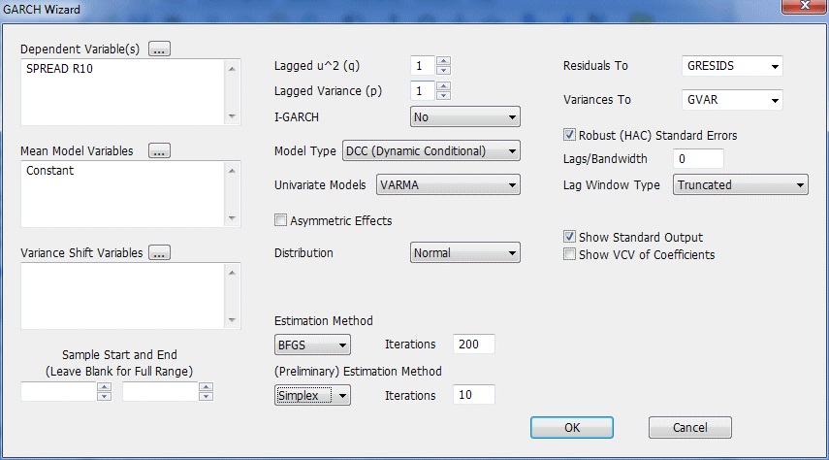Decrease the Lagged Variance (p) value
Screen dimensions: 829x460
pyautogui.click(x=443, y=96)
